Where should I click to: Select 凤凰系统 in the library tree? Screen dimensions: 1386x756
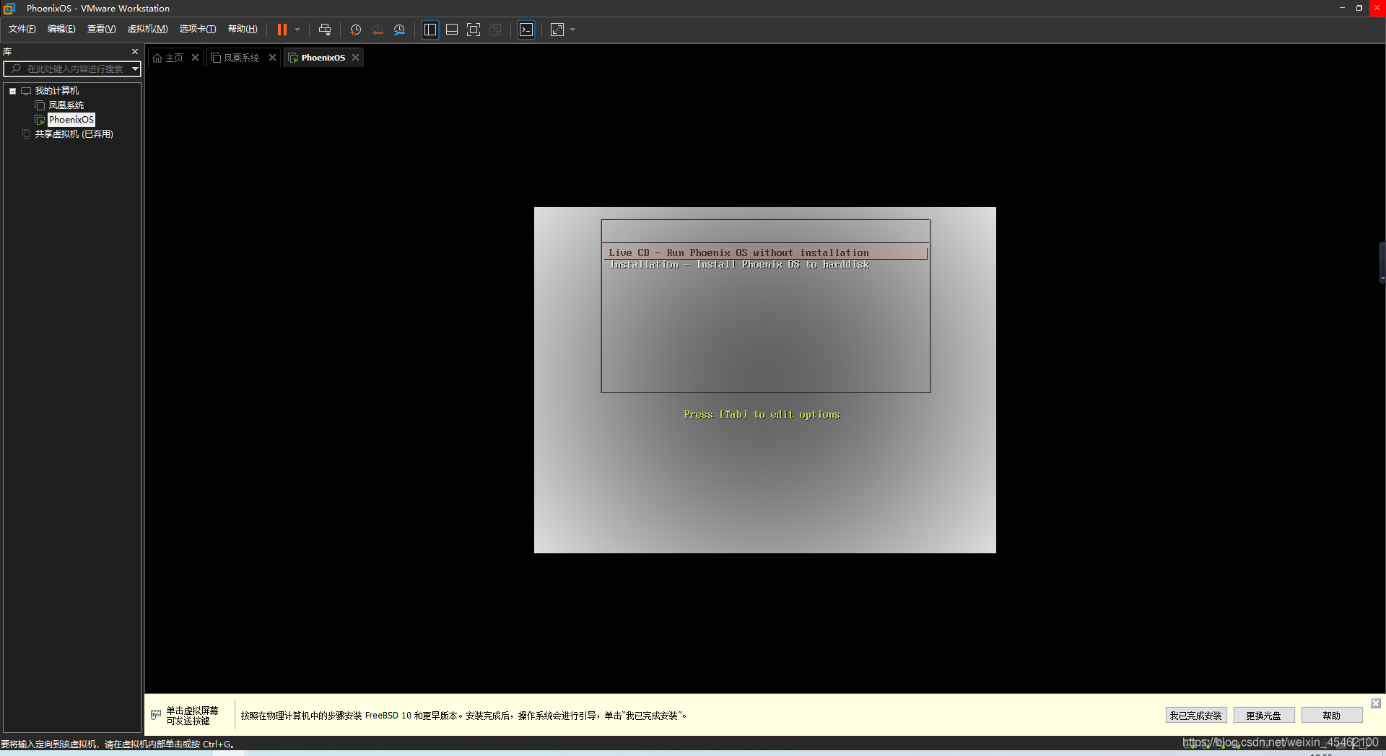coord(66,105)
